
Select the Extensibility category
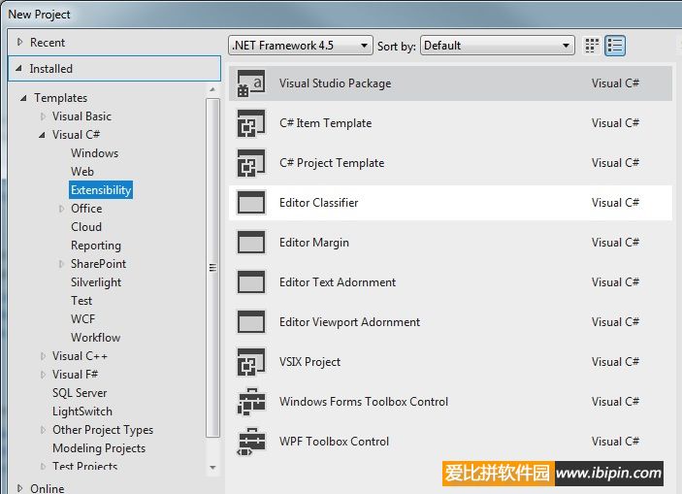[101, 190]
